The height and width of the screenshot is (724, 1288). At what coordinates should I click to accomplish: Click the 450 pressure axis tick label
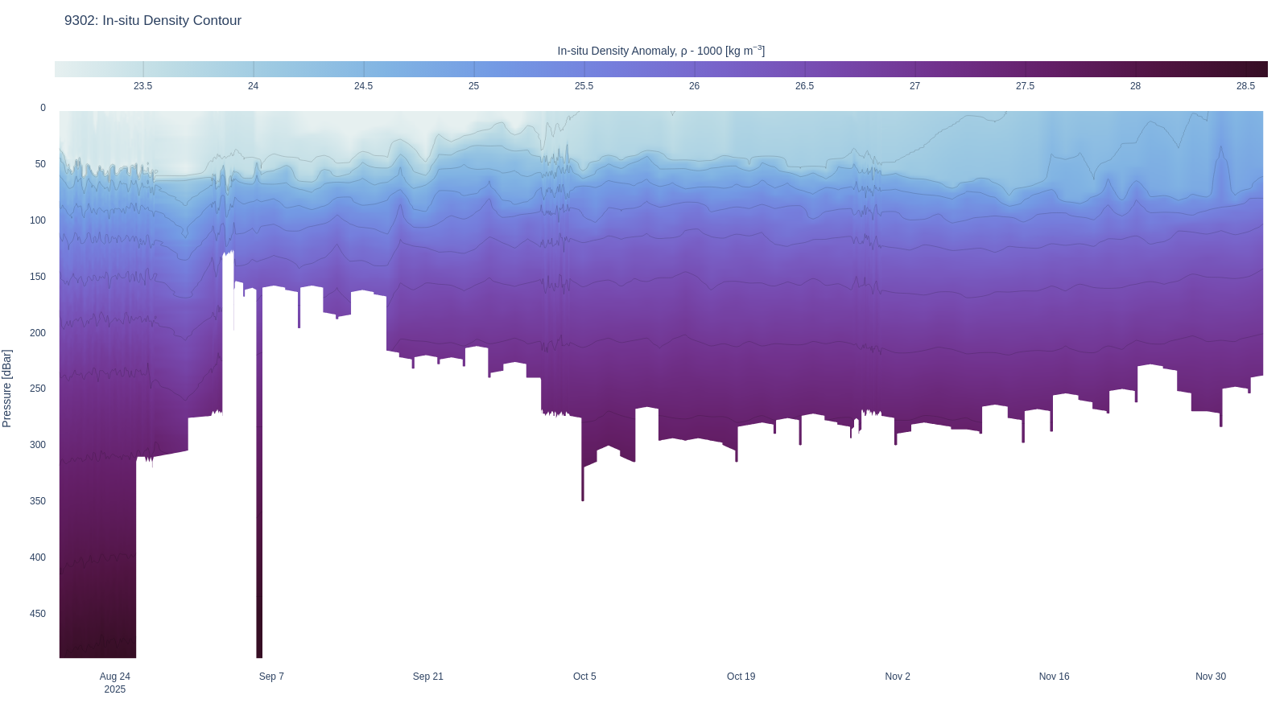pos(38,614)
